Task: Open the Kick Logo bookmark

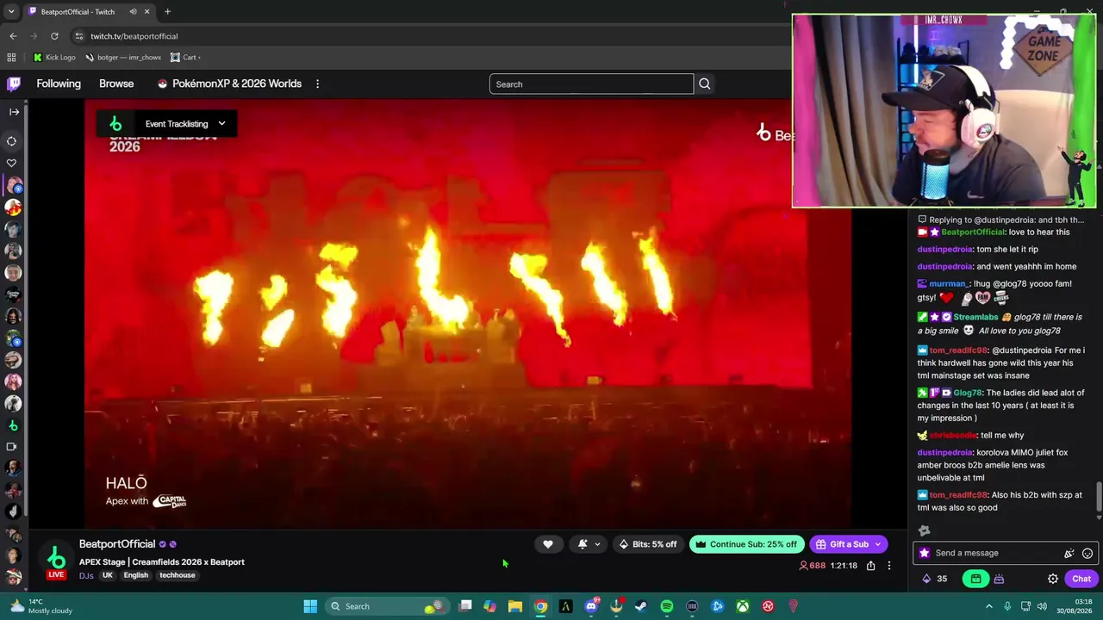Action: (x=54, y=58)
